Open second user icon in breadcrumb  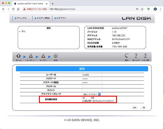tap(43, 56)
